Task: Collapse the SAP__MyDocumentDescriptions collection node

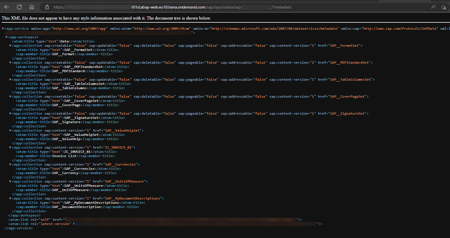Action: click(10, 198)
